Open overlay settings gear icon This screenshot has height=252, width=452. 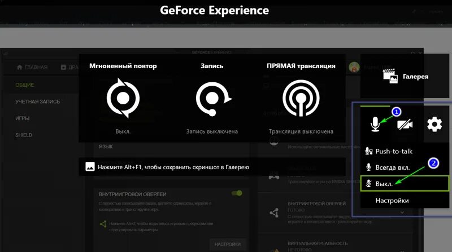(x=434, y=124)
